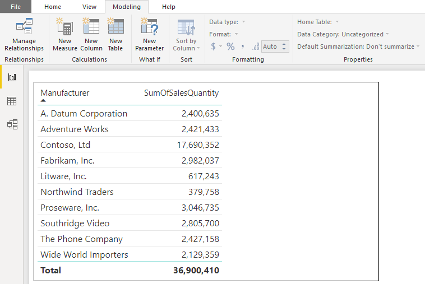Apply currency dollar format

coord(213,46)
